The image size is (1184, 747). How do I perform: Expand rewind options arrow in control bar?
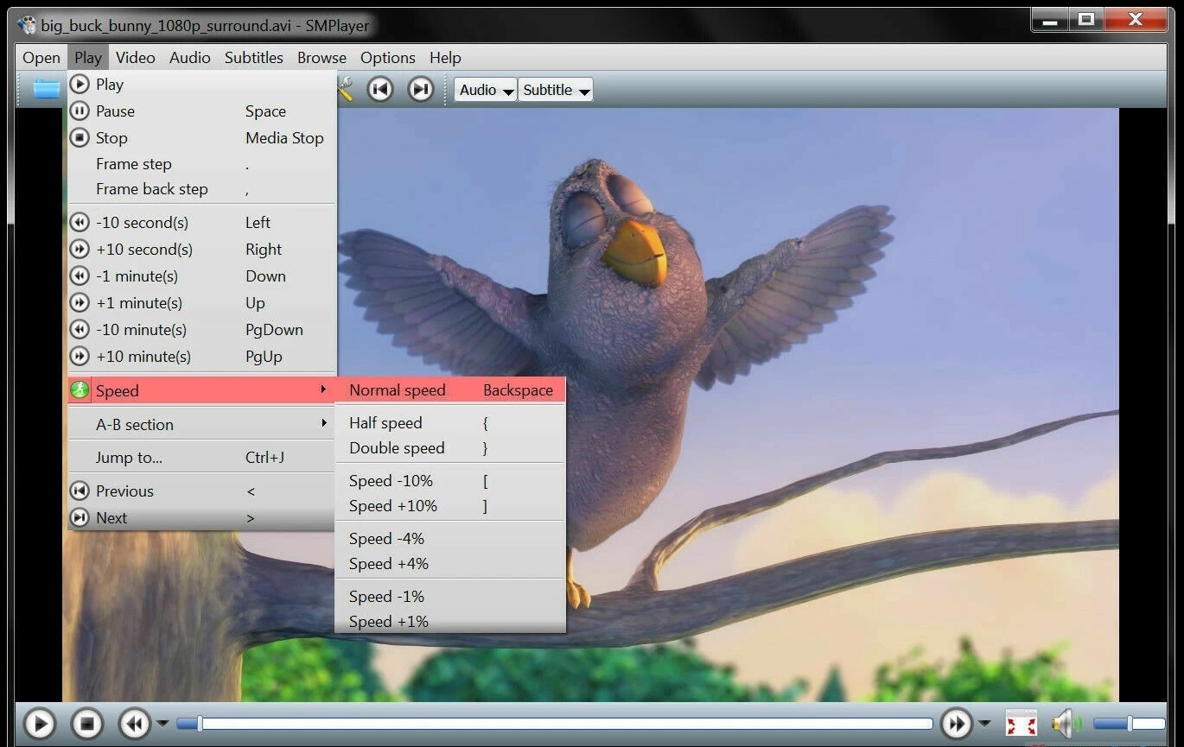pyautogui.click(x=162, y=724)
